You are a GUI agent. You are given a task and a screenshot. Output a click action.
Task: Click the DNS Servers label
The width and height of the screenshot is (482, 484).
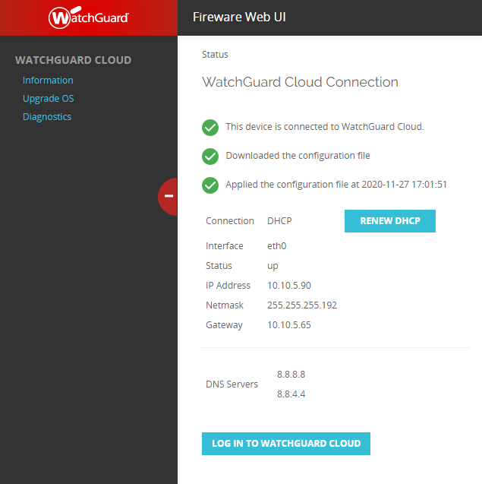point(232,384)
